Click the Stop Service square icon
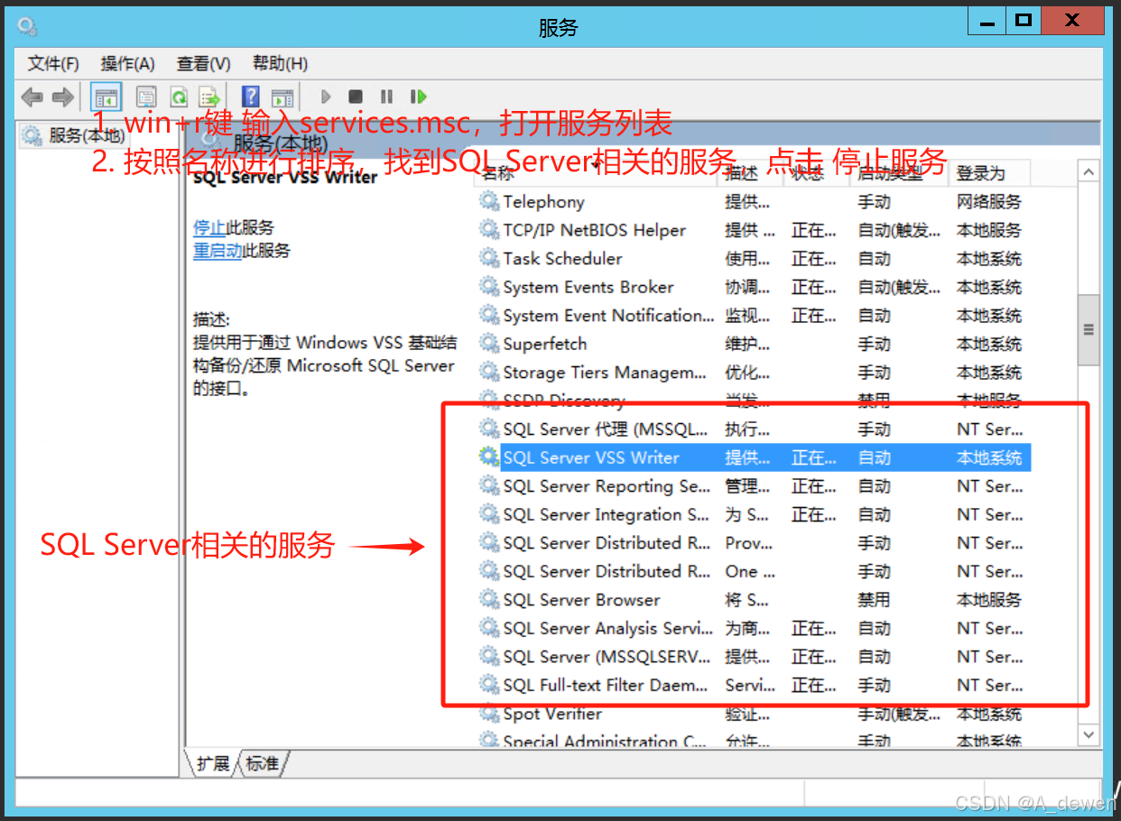The width and height of the screenshot is (1121, 821). click(356, 97)
